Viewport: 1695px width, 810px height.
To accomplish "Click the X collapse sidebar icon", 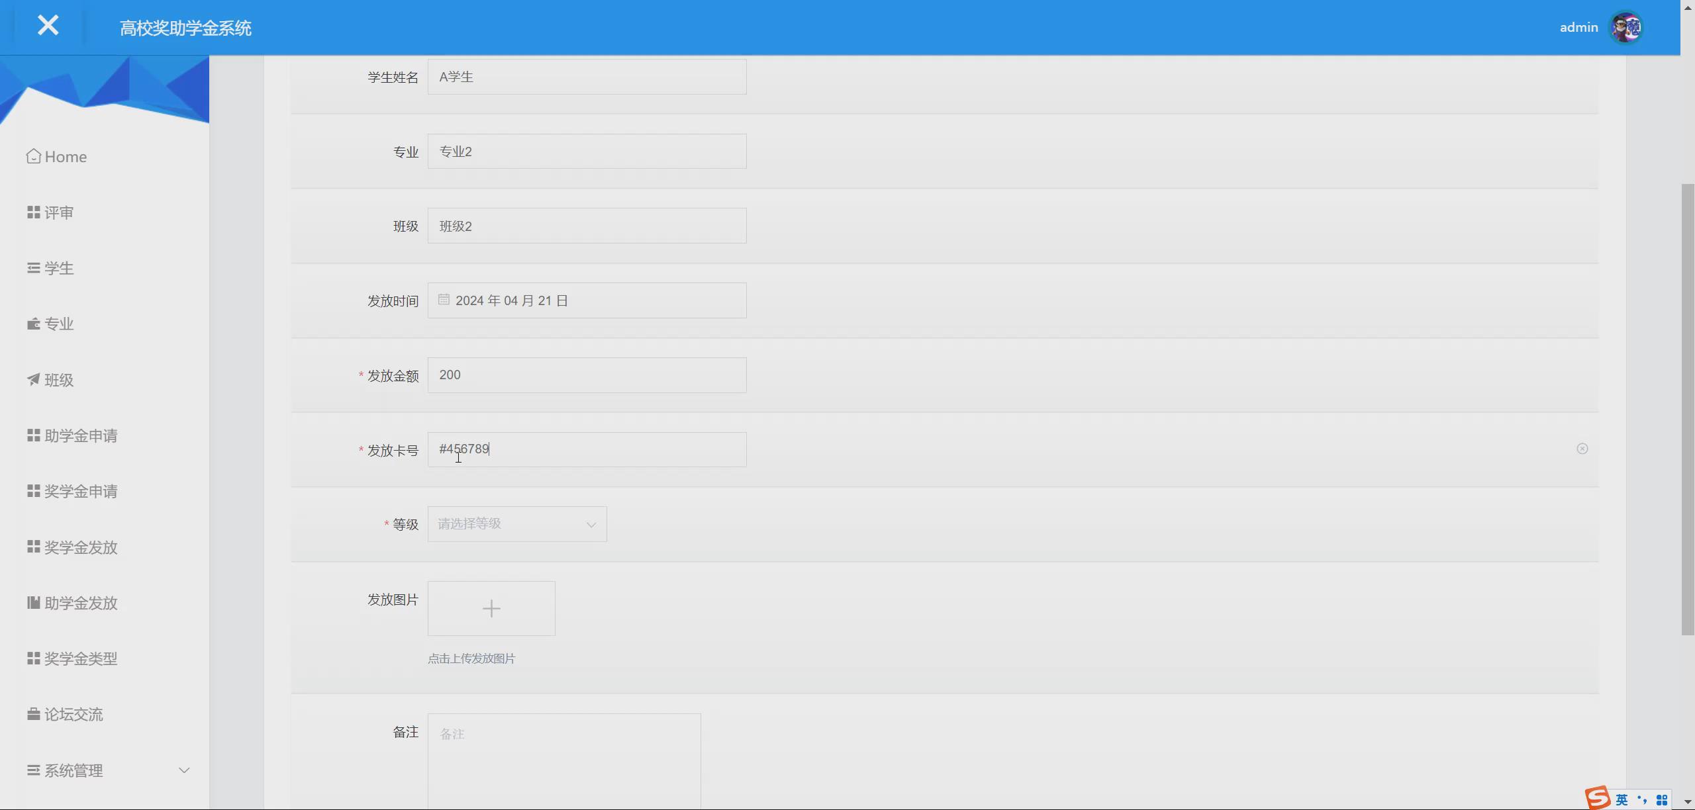I will (48, 26).
